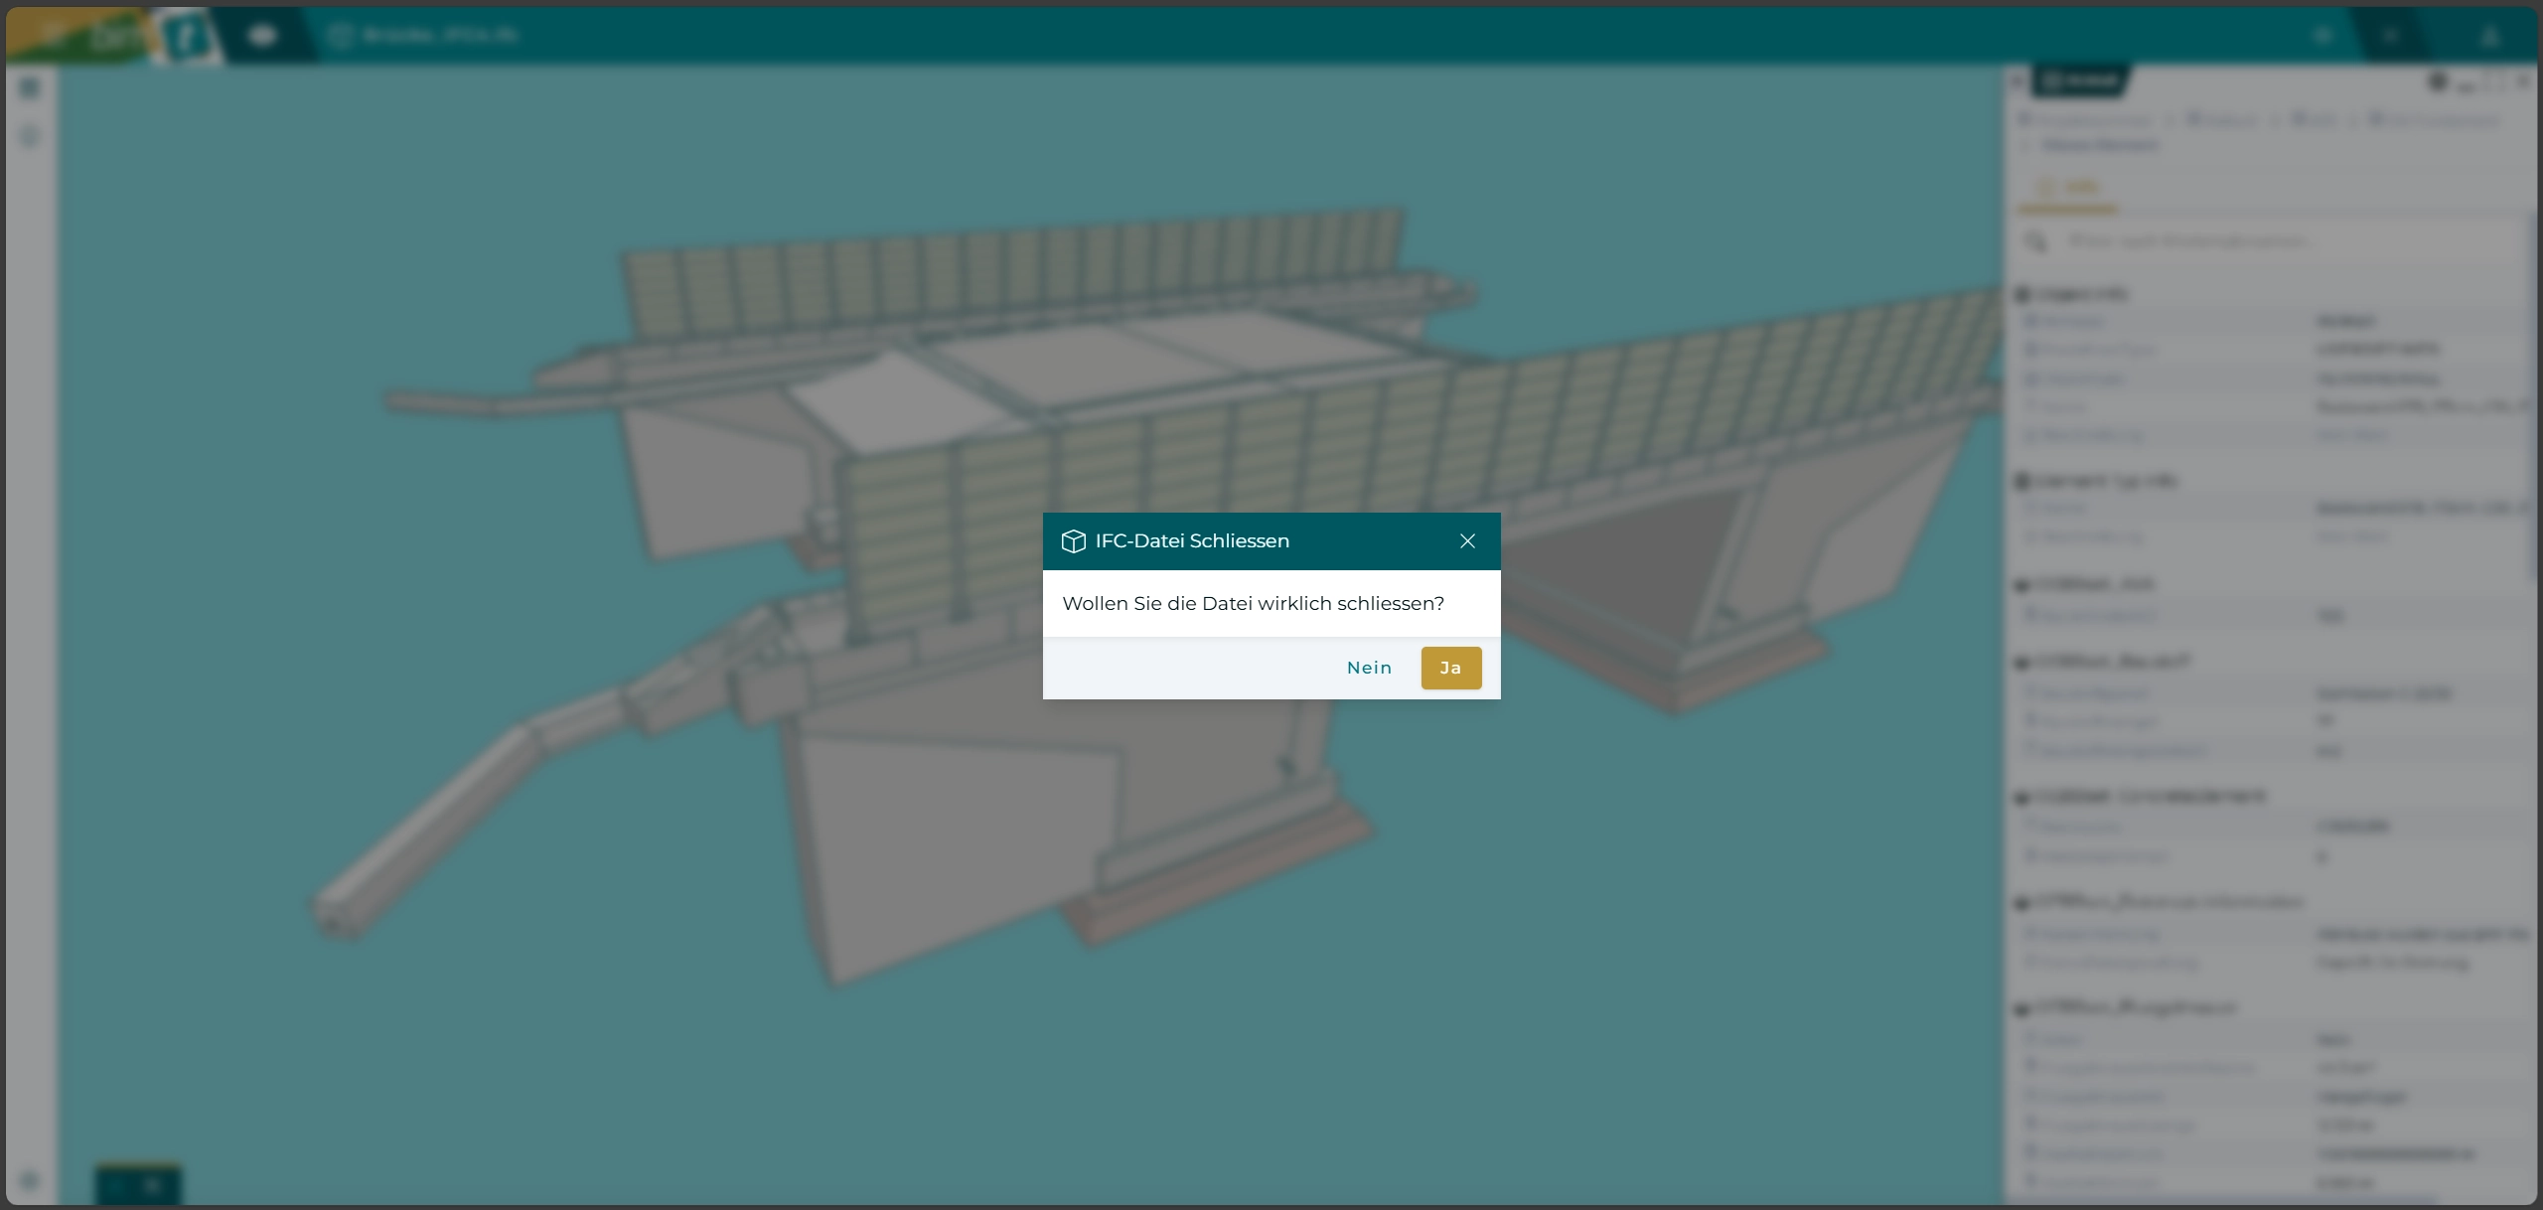Click the second icon in left sidebar
Image resolution: width=2543 pixels, height=1210 pixels.
tap(30, 136)
